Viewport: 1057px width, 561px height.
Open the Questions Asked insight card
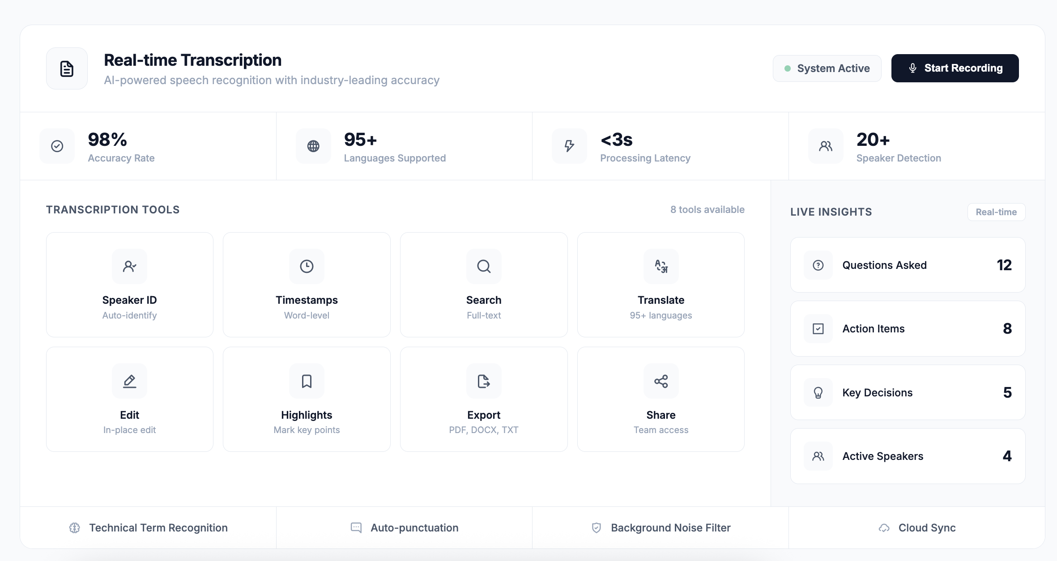point(907,265)
